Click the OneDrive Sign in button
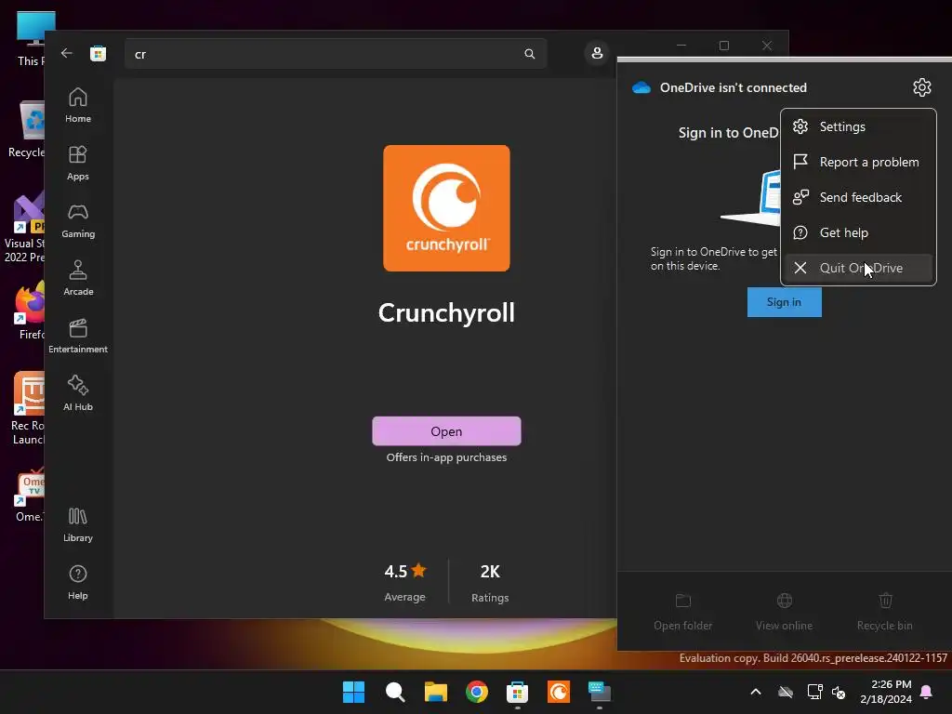 coord(784,302)
